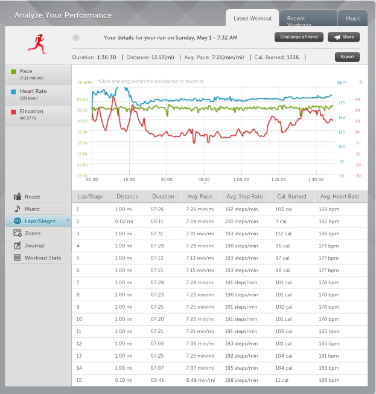Click the red runner icon
This screenshot has width=376, height=394.
coord(37,43)
